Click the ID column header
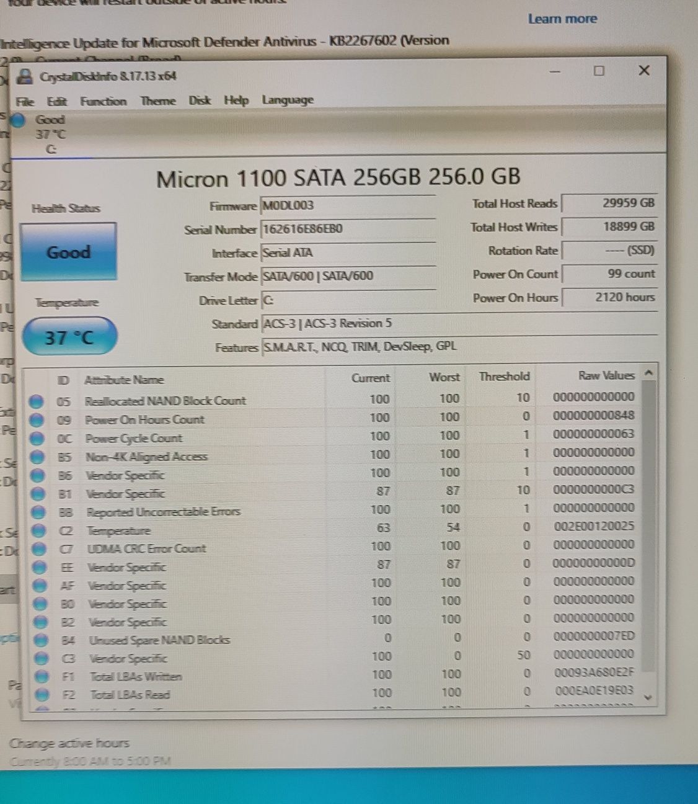 pos(63,380)
